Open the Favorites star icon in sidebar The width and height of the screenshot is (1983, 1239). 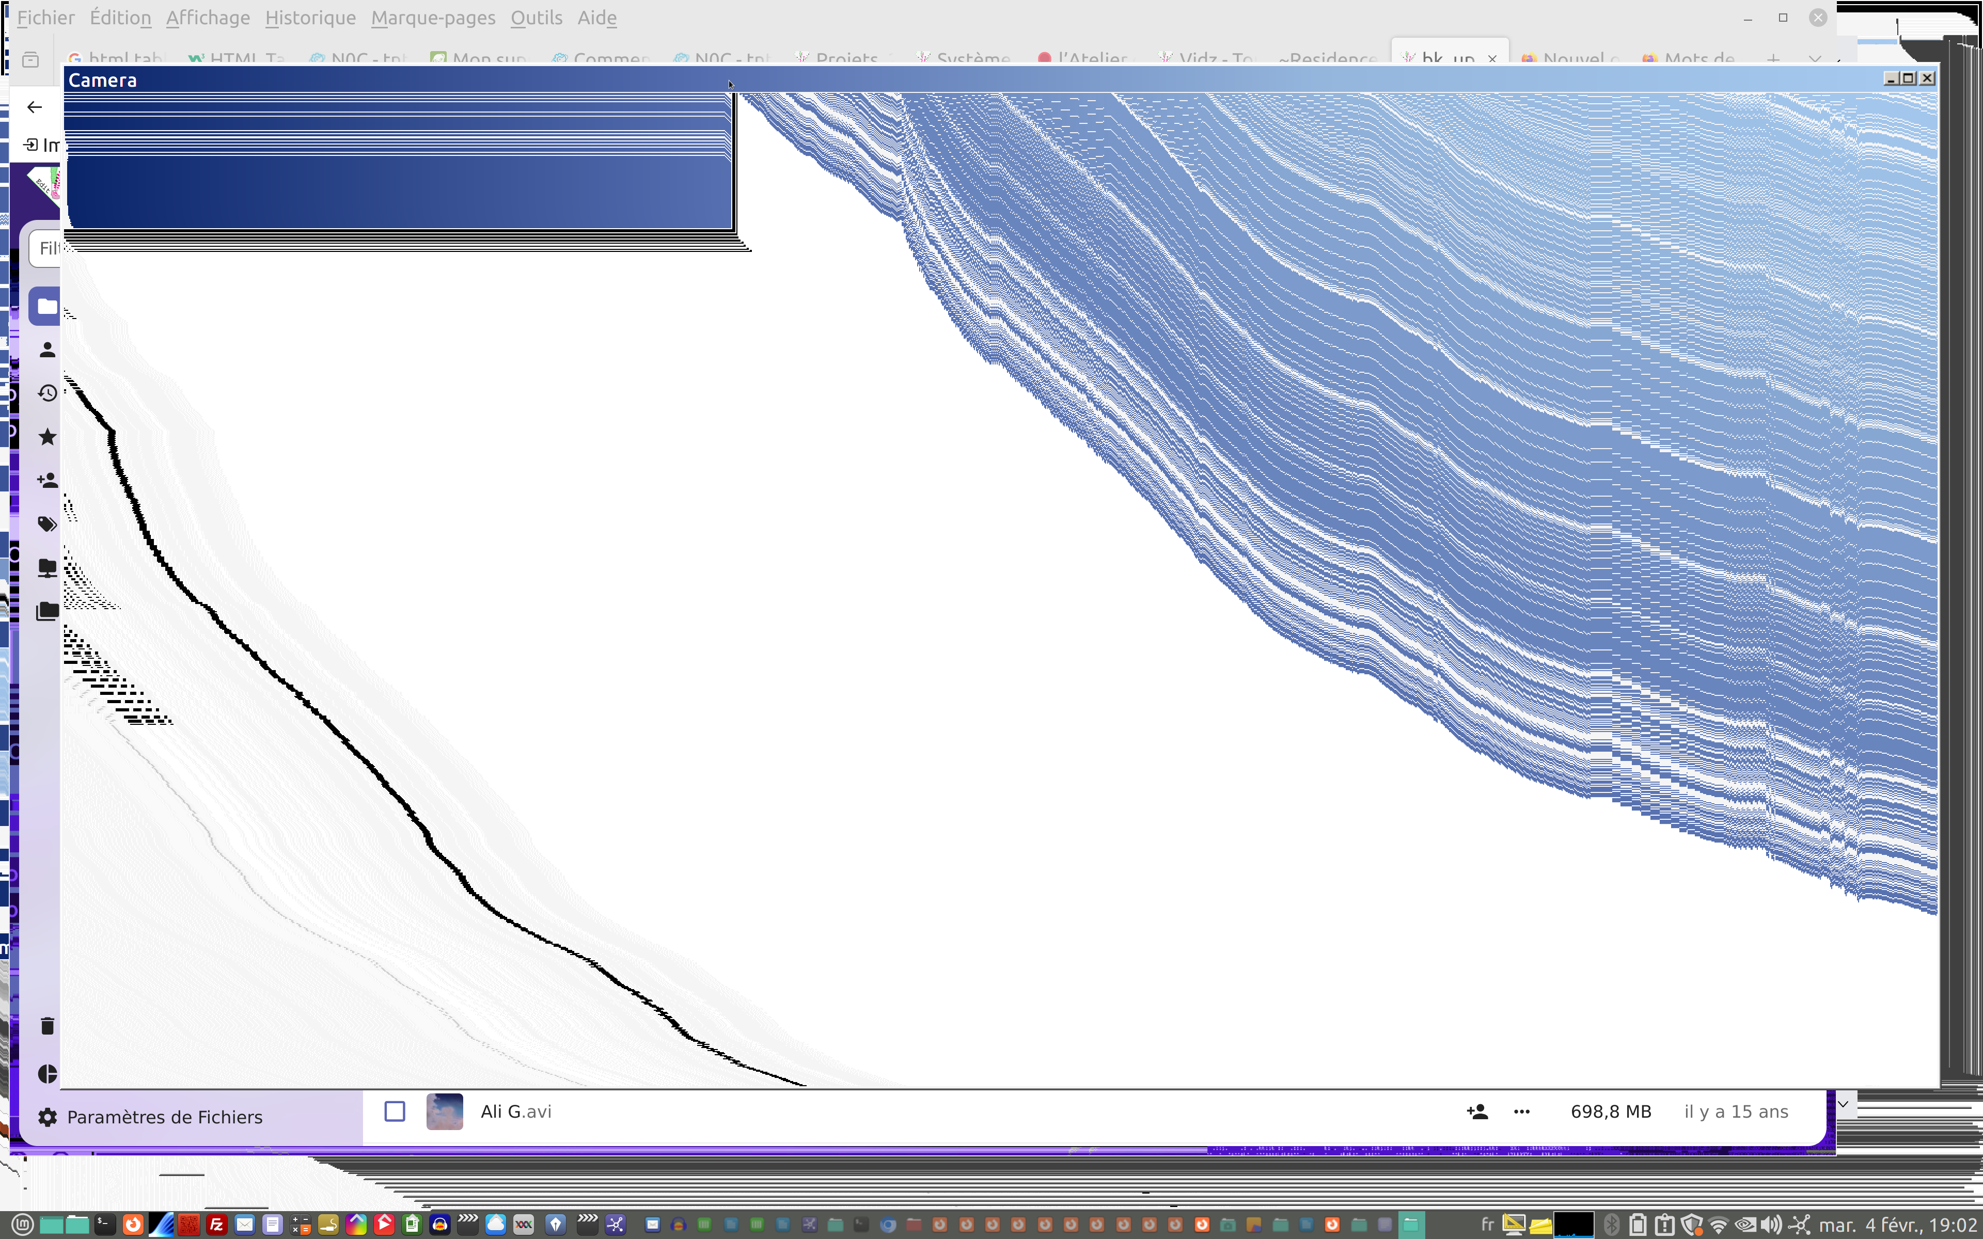click(46, 437)
